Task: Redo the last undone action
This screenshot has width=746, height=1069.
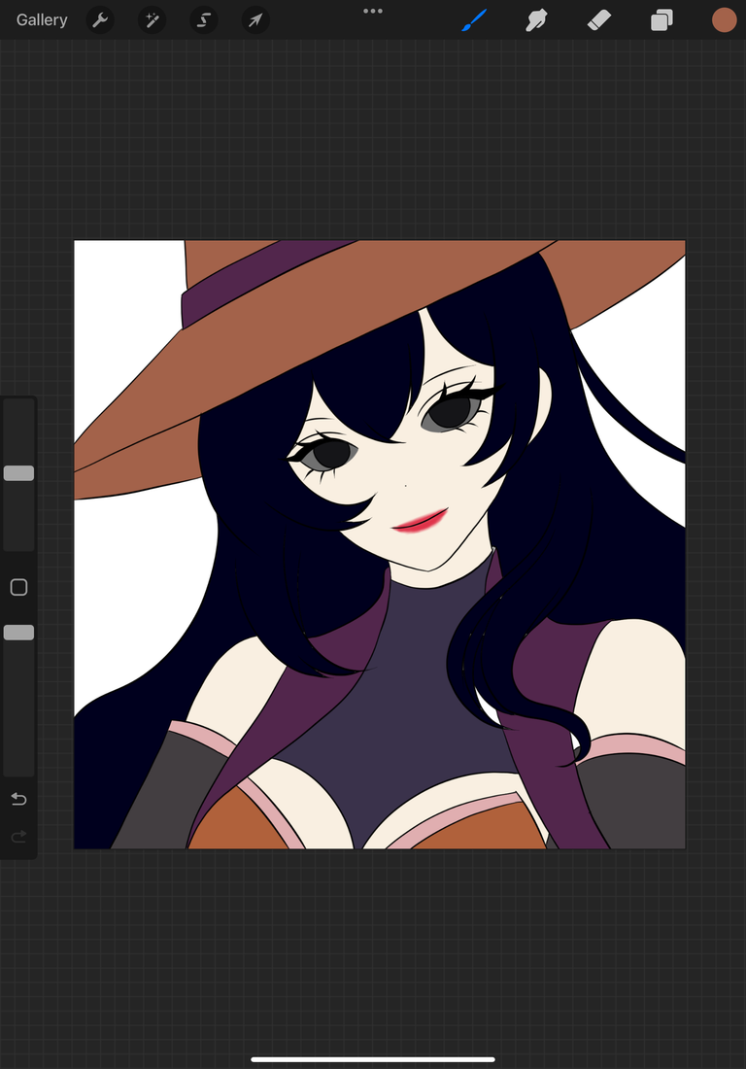Action: (19, 836)
